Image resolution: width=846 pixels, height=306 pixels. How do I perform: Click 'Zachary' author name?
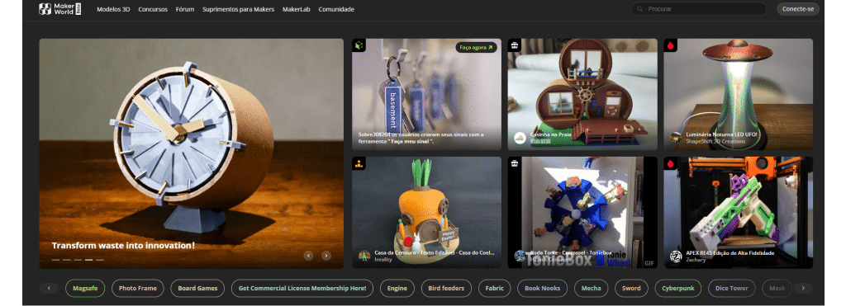(x=696, y=260)
